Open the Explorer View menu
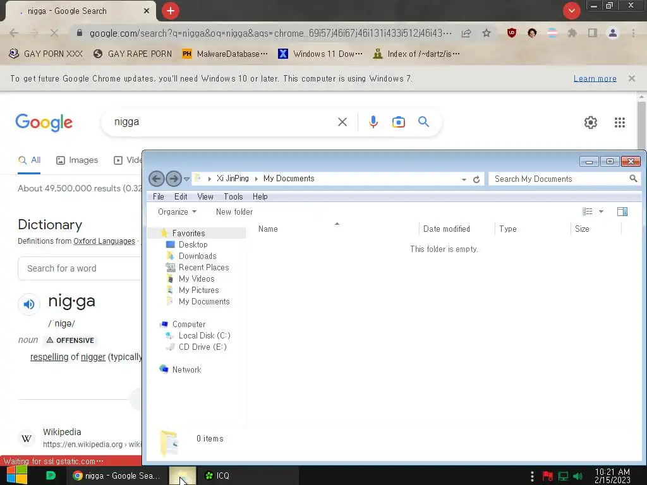 [x=205, y=197]
